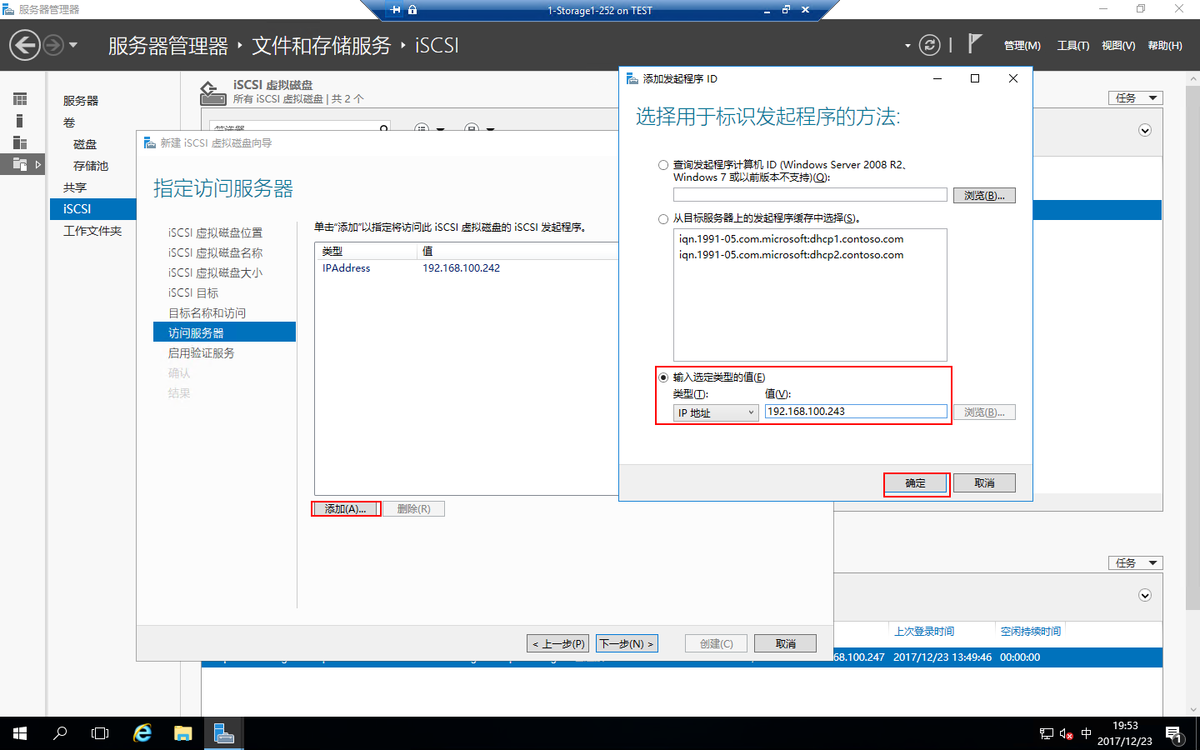Open the 帮助(H) menu
The height and width of the screenshot is (750, 1200).
click(1165, 46)
